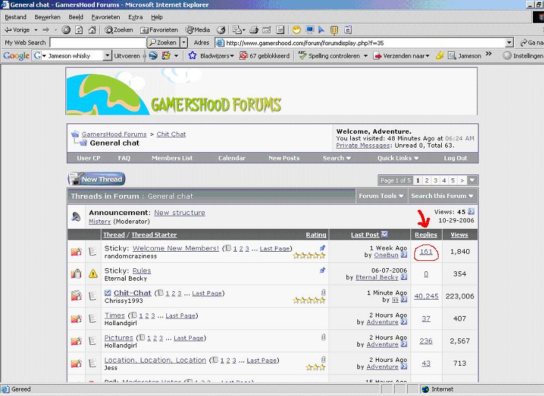The height and width of the screenshot is (396, 544).
Task: Click the browser Refresh button
Action: pos(79,30)
